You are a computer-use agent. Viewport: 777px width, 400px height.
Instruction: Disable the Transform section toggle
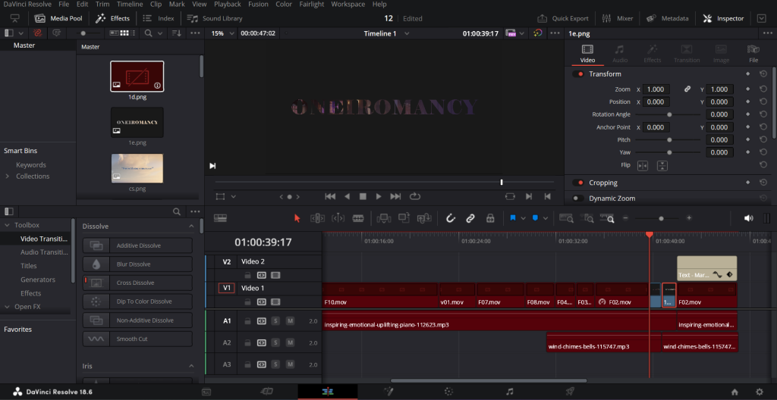(x=578, y=74)
